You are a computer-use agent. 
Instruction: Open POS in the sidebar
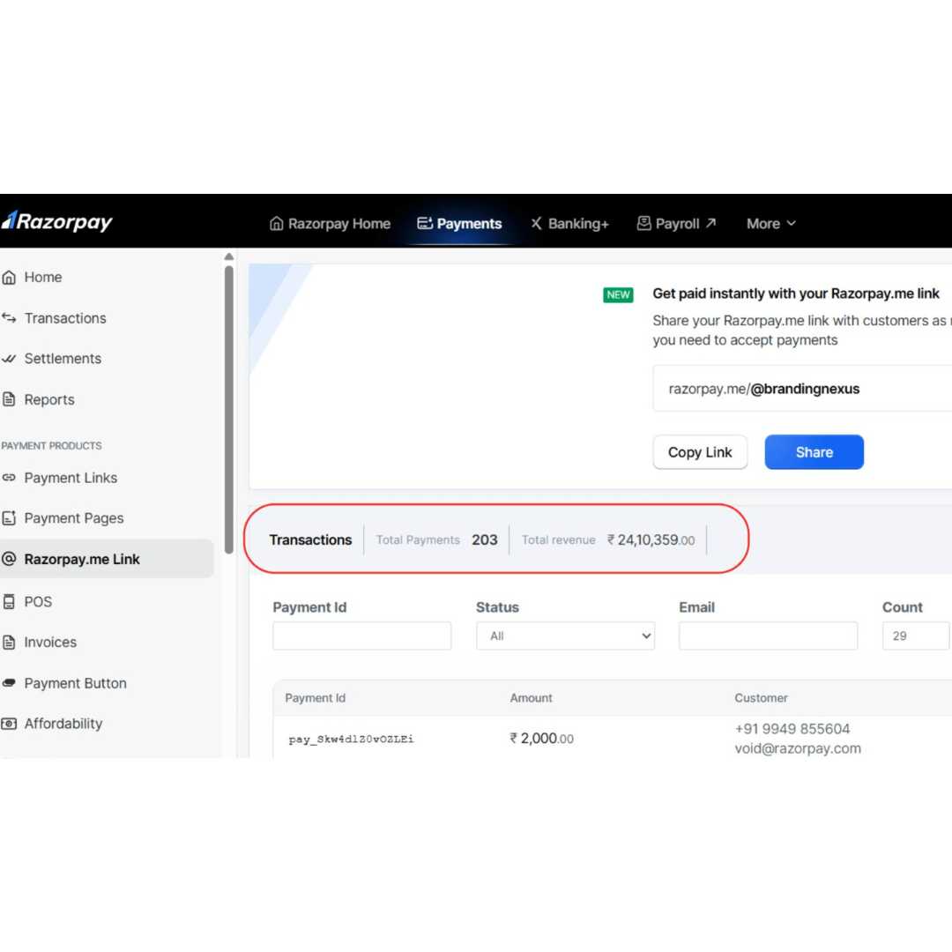38,602
